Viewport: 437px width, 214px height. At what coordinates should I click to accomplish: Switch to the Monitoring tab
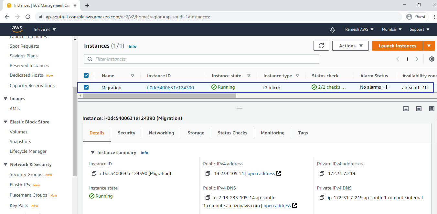(272, 133)
